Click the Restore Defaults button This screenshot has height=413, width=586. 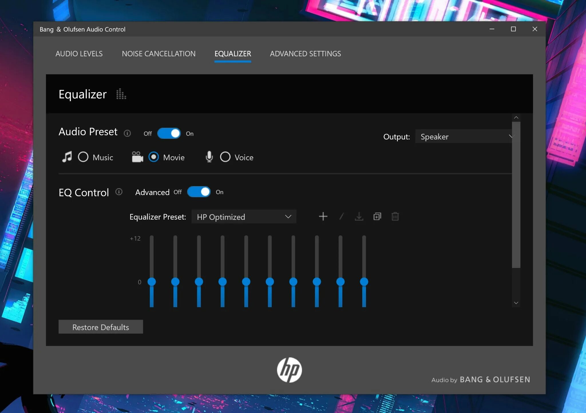(x=101, y=327)
